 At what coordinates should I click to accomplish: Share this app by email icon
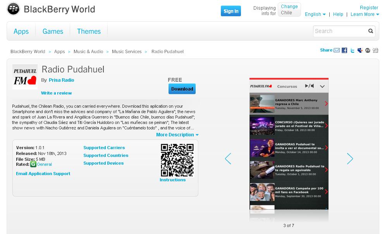(337, 50)
